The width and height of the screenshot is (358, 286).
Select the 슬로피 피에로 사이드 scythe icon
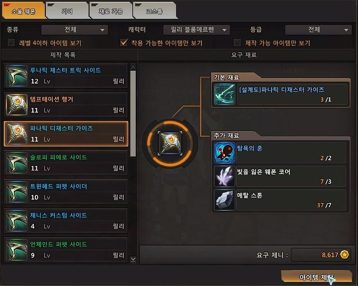(x=16, y=163)
